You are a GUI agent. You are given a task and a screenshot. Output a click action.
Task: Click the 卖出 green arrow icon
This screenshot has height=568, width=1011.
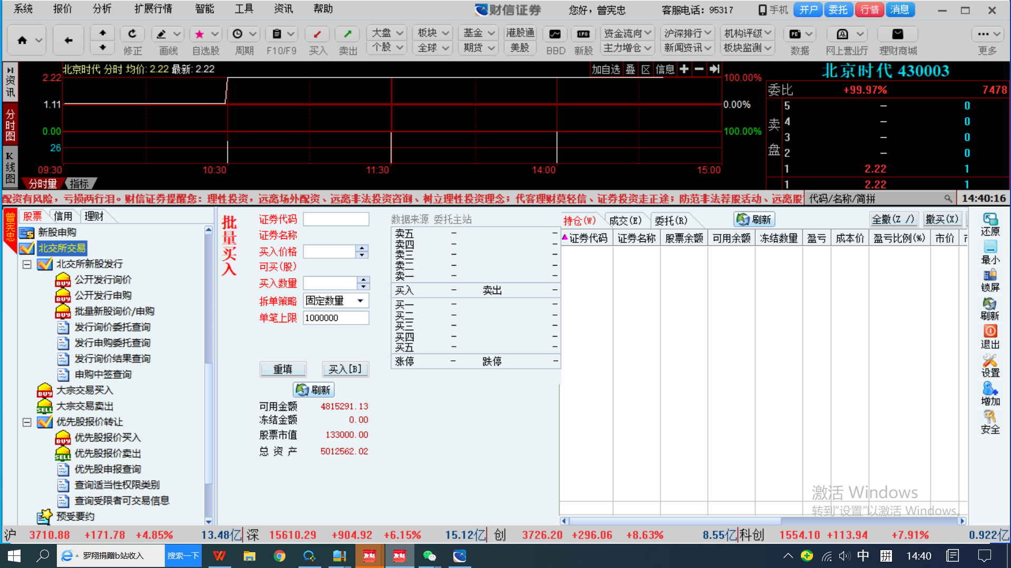[348, 34]
